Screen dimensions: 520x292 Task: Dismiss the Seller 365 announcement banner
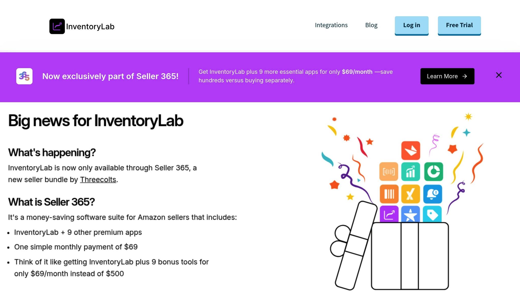pyautogui.click(x=499, y=75)
